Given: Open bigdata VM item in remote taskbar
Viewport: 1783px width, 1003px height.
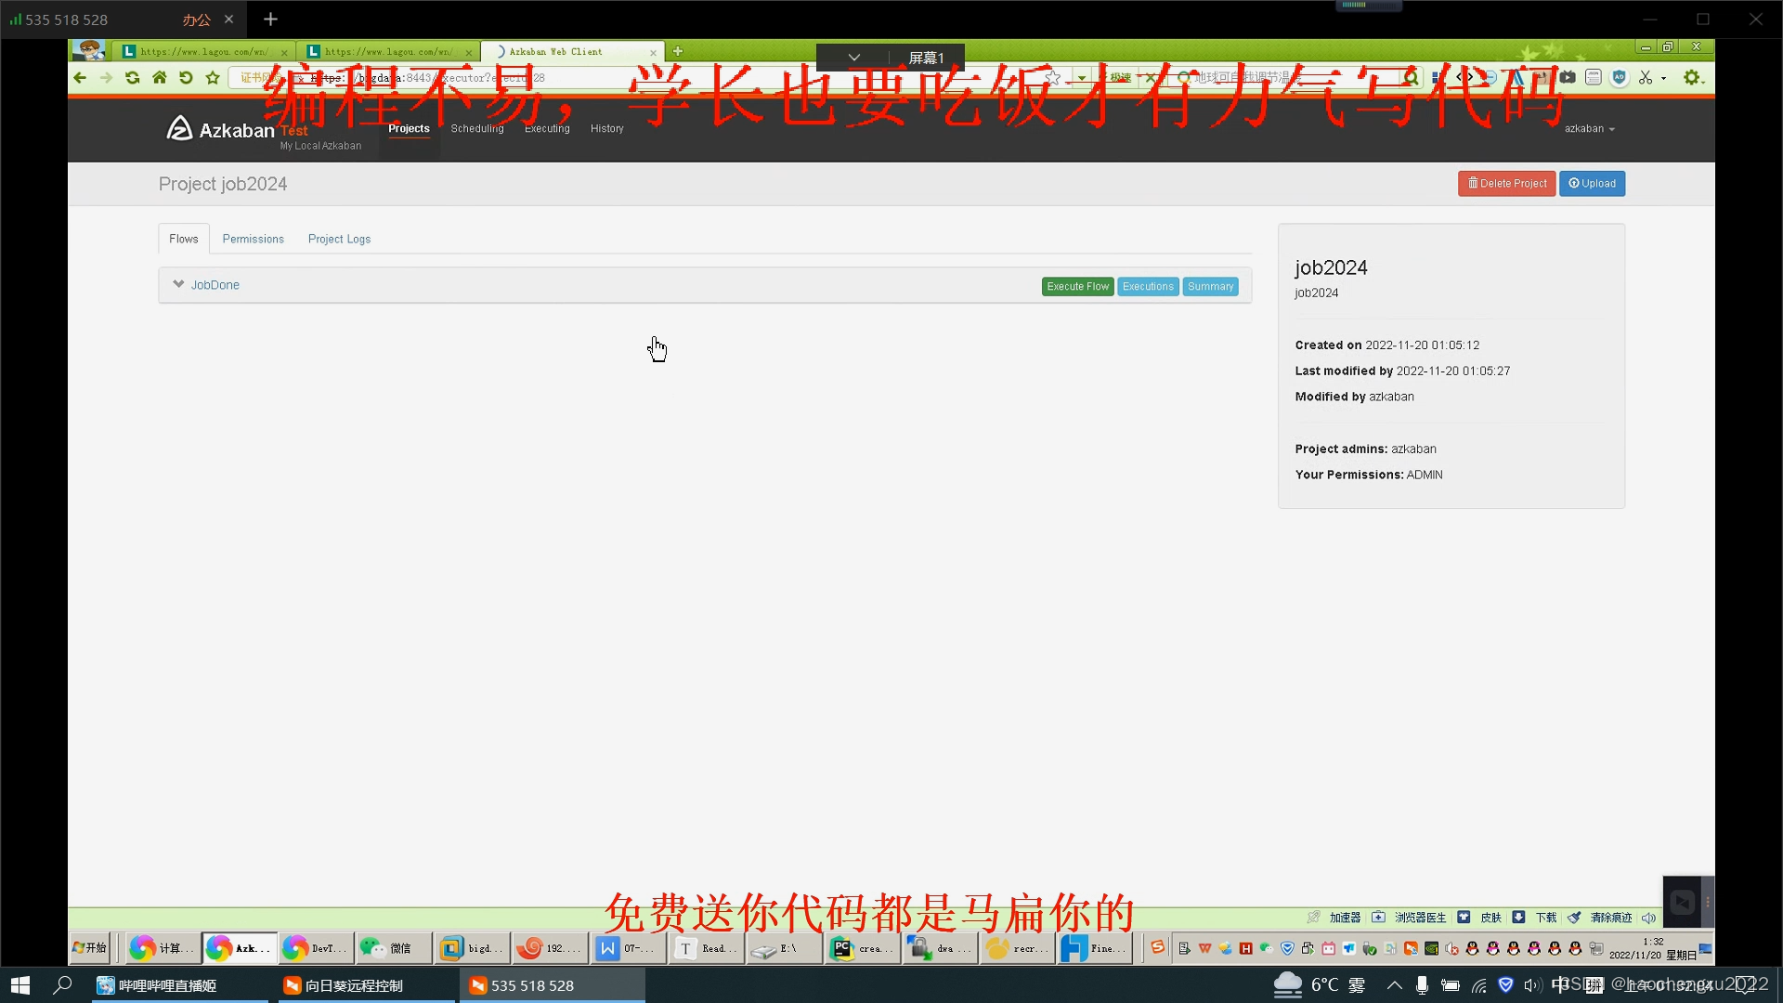Looking at the screenshot, I should click(x=472, y=948).
